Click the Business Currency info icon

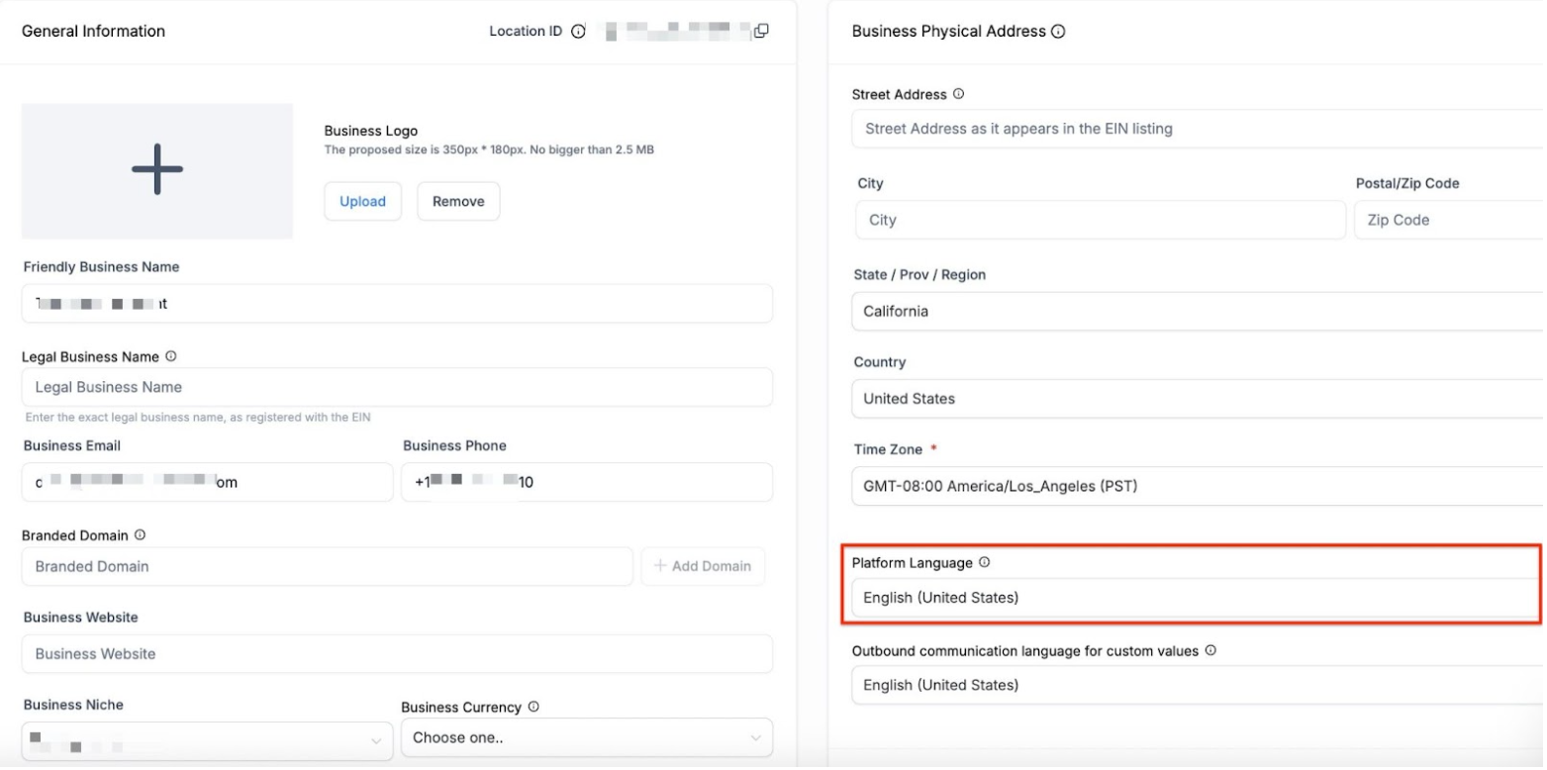click(533, 707)
